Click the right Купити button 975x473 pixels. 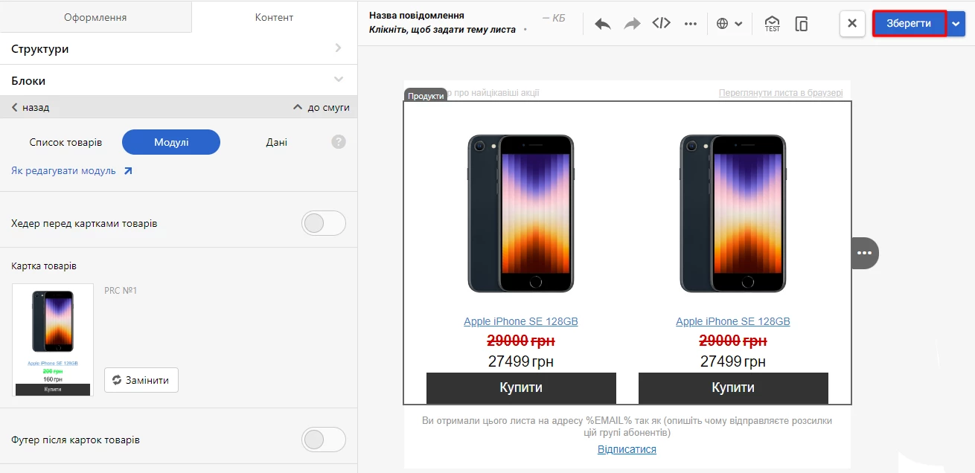click(x=733, y=387)
